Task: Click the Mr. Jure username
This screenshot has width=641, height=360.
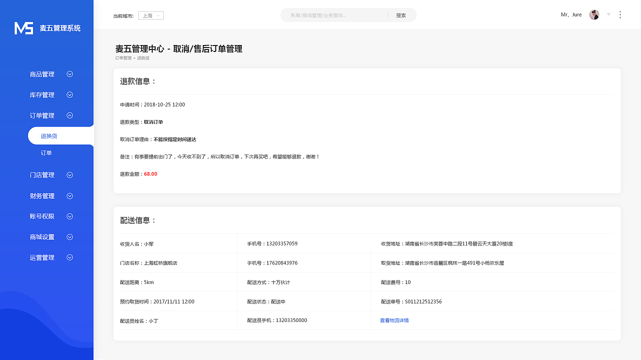Action: click(571, 15)
